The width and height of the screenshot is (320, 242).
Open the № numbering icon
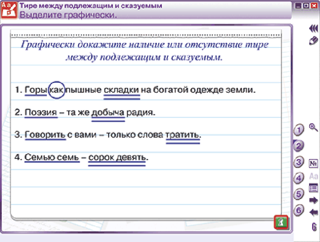(313, 164)
